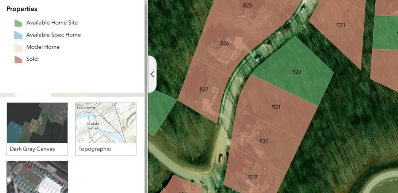The image size is (398, 193).
Task: Click the yellow Model Home swatch
Action: point(18,47)
